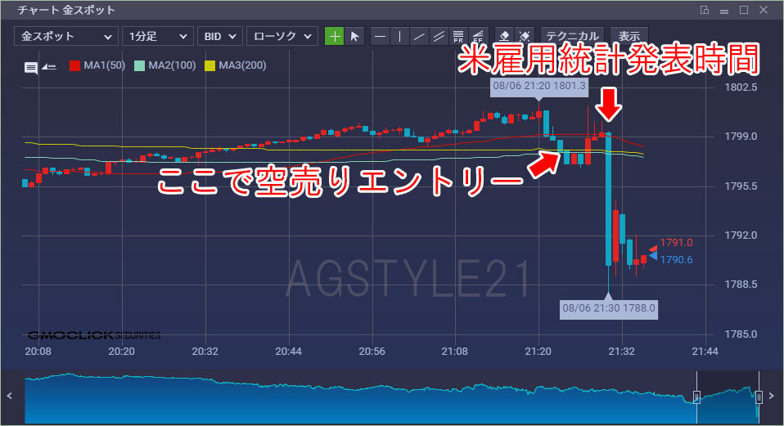Select the Fibonacci fan FF tool
This screenshot has width=784, height=426.
(x=477, y=36)
